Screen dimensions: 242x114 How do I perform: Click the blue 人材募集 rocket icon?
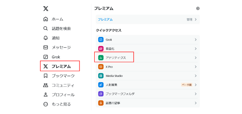coord(101,85)
